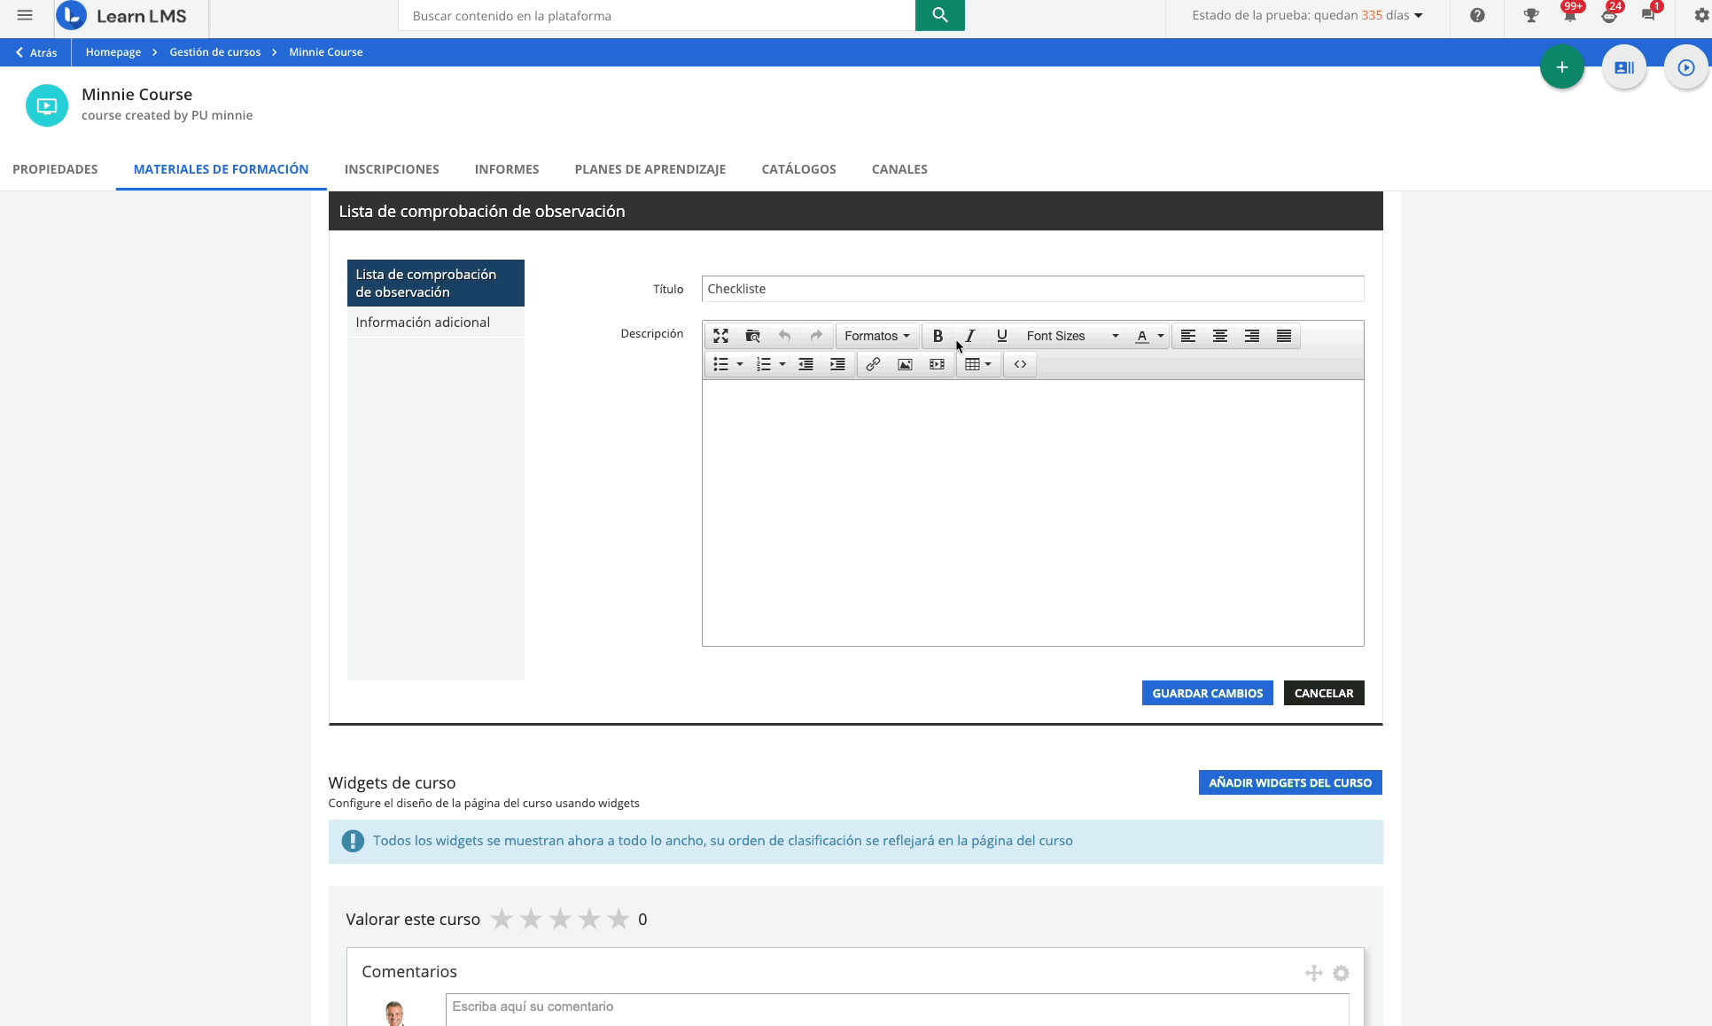
Task: Open the table insert dropdown
Action: (978, 364)
